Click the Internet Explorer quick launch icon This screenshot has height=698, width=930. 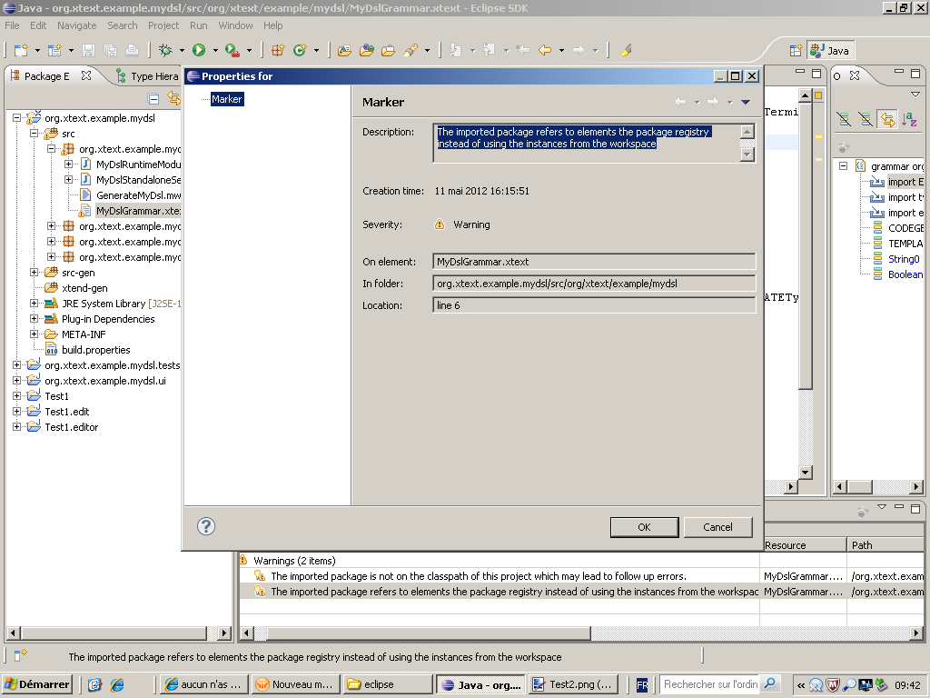[x=117, y=684]
